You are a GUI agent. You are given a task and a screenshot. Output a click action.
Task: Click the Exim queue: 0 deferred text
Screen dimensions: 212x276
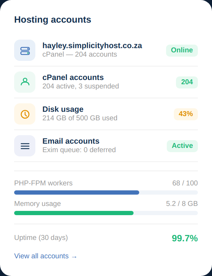tap(79, 150)
